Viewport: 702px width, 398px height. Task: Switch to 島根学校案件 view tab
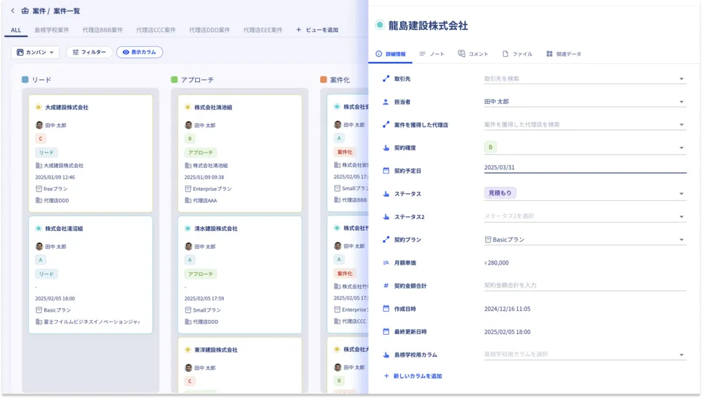[x=52, y=30]
